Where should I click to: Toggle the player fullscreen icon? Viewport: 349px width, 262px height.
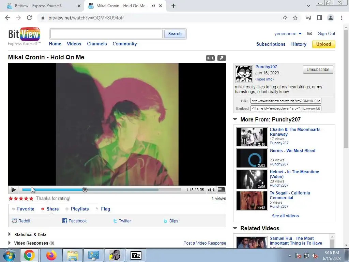[221, 190]
